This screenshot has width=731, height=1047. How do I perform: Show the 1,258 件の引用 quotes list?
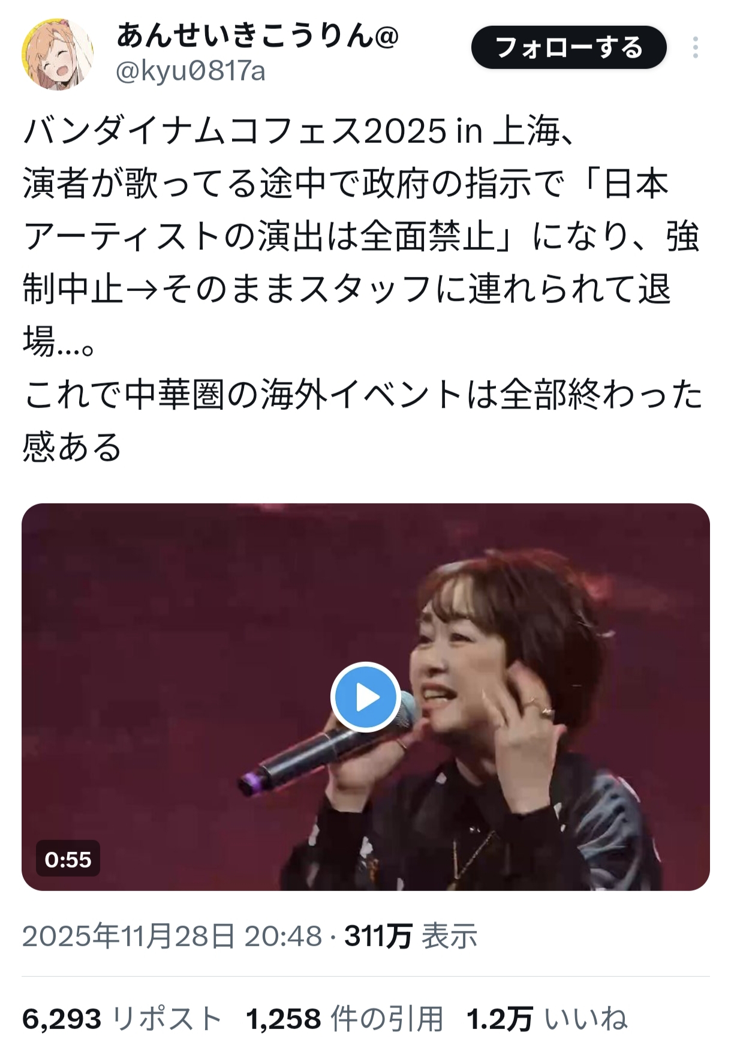click(x=345, y=1019)
